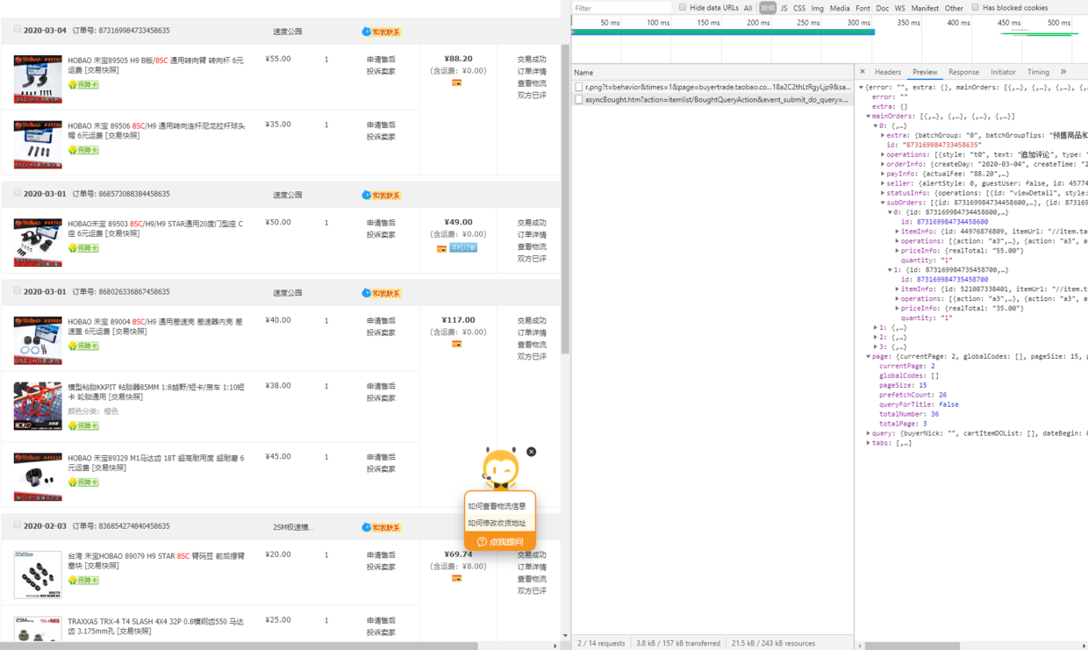Screen dimensions: 1088x650
Task: Expand the payInfo node
Action: click(x=883, y=174)
